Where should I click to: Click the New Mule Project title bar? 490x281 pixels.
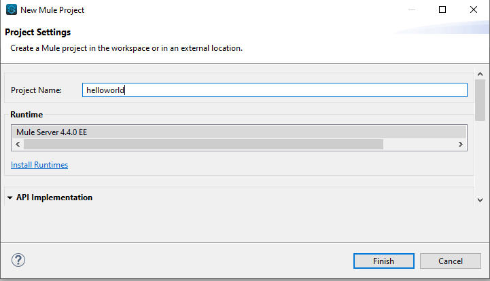[x=204, y=10]
